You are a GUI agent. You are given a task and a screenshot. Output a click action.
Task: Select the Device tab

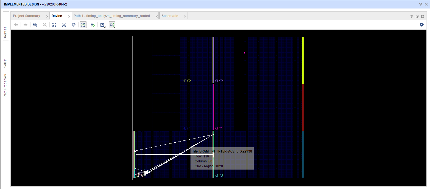[x=57, y=16]
